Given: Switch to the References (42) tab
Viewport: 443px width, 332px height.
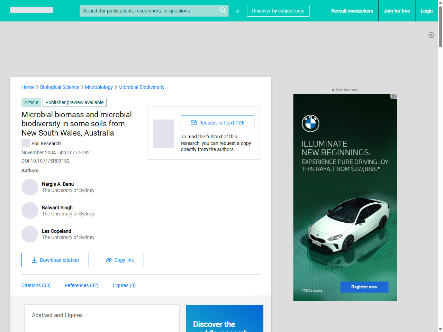Looking at the screenshot, I should [82, 285].
